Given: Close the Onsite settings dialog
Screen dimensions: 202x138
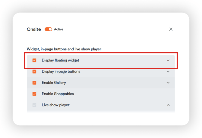Looking at the screenshot, I should click(x=171, y=29).
